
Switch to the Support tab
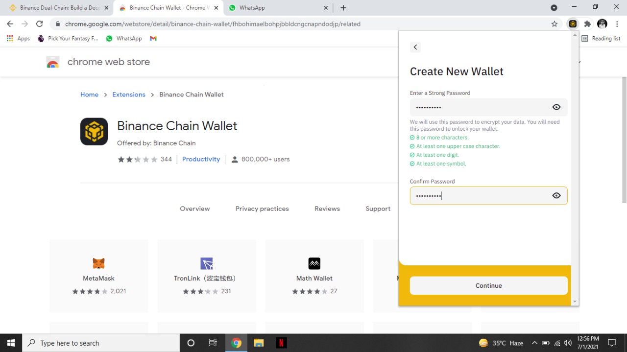378,209
